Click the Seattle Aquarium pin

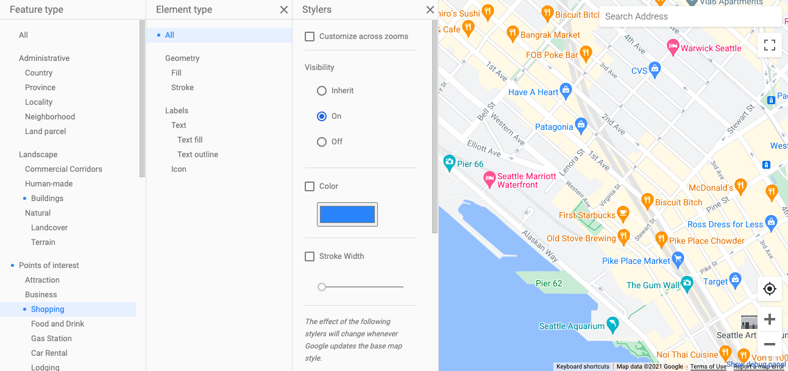tap(613, 324)
